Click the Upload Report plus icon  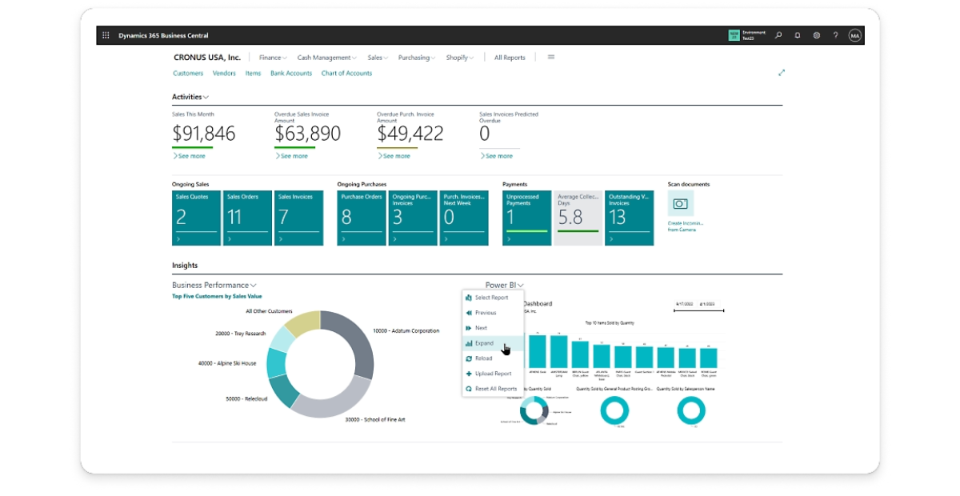pos(469,374)
